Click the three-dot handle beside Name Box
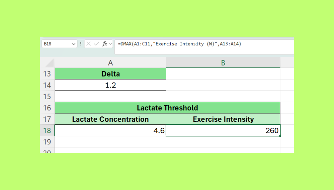Screen dimensions: 334x190 (80, 44)
